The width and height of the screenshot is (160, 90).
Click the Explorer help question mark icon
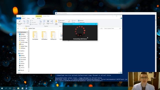pos(121,18)
